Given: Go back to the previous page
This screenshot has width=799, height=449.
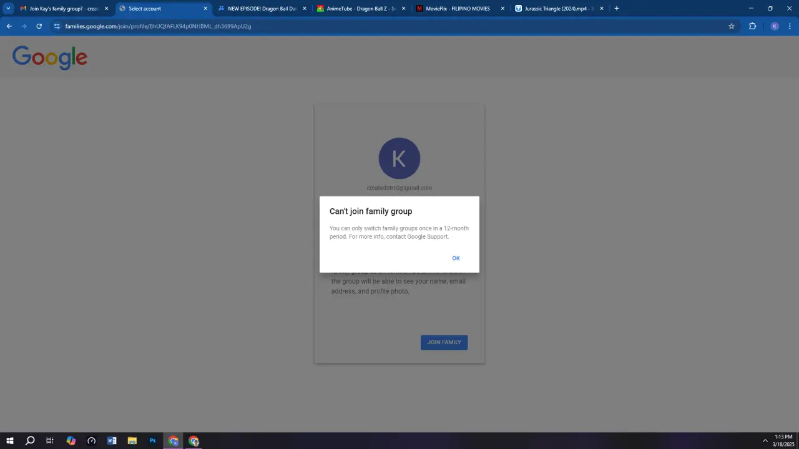Looking at the screenshot, I should [x=9, y=26].
